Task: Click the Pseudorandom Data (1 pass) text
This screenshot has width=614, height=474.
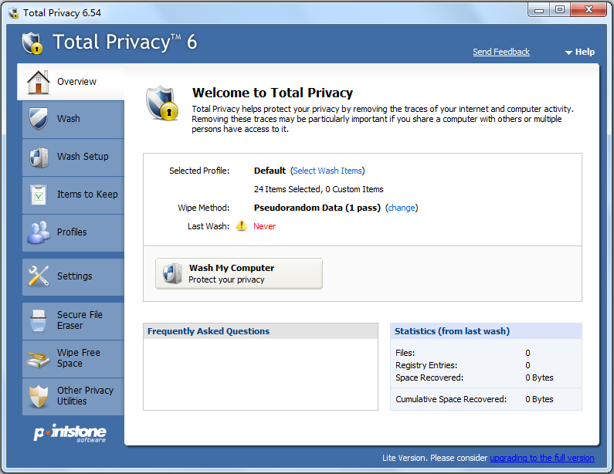Action: pyautogui.click(x=317, y=208)
